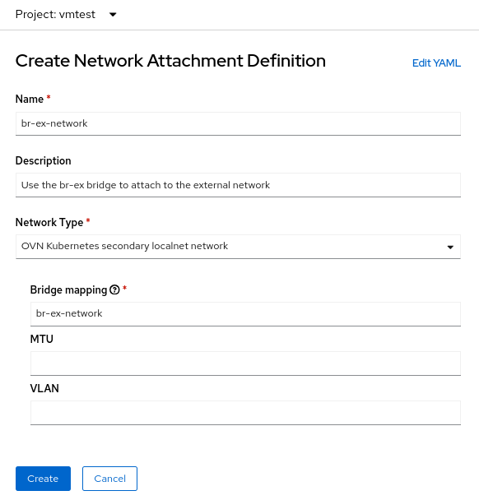Viewport: 479px width, 500px height.
Task: Open Edit YAML view
Action: coord(436,62)
